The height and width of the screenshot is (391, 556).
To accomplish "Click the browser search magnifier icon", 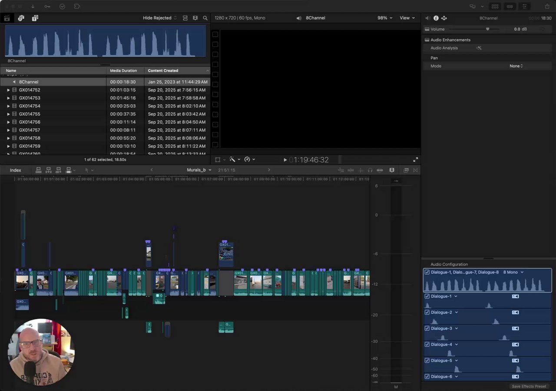I will click(205, 18).
